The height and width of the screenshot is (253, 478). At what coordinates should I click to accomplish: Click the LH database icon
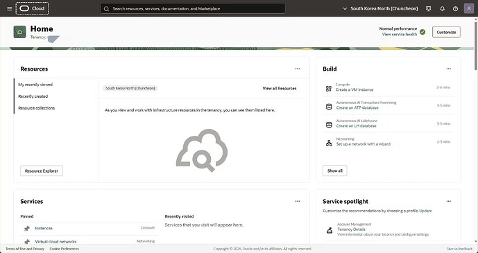click(329, 125)
